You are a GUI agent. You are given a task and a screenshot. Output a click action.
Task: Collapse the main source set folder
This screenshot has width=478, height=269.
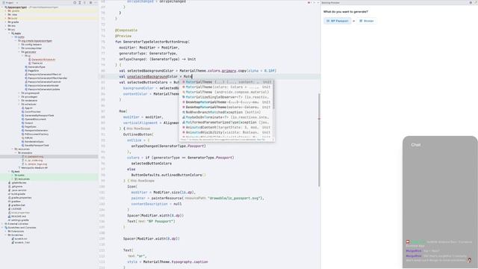point(9,33)
